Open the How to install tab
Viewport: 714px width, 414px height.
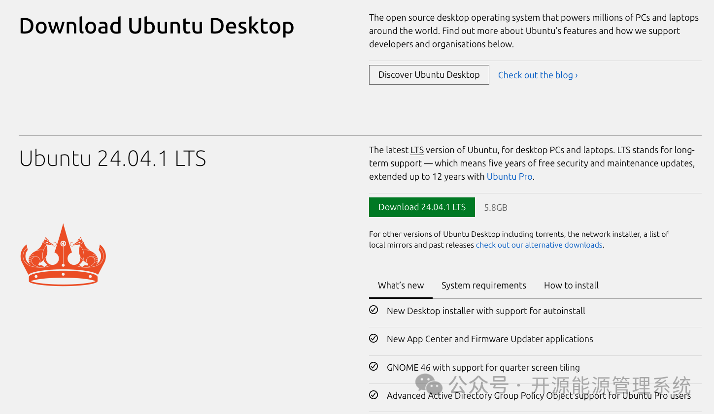point(571,286)
